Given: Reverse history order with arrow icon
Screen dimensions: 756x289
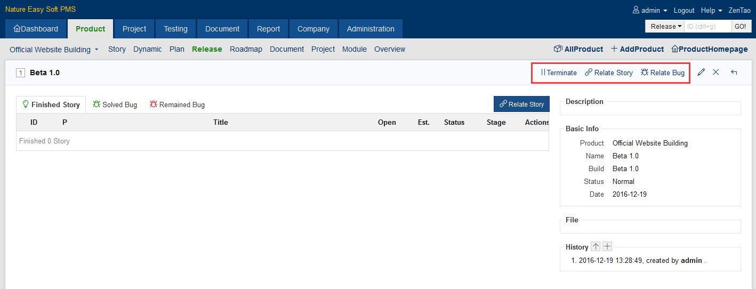Looking at the screenshot, I should 596,246.
